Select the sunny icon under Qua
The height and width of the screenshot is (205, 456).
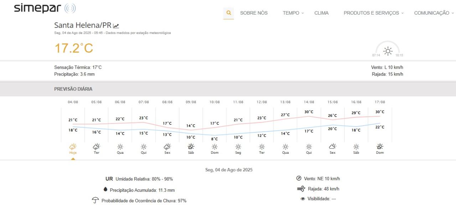[x=120, y=146]
